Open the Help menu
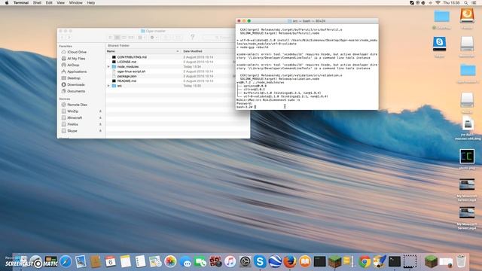 90,3
